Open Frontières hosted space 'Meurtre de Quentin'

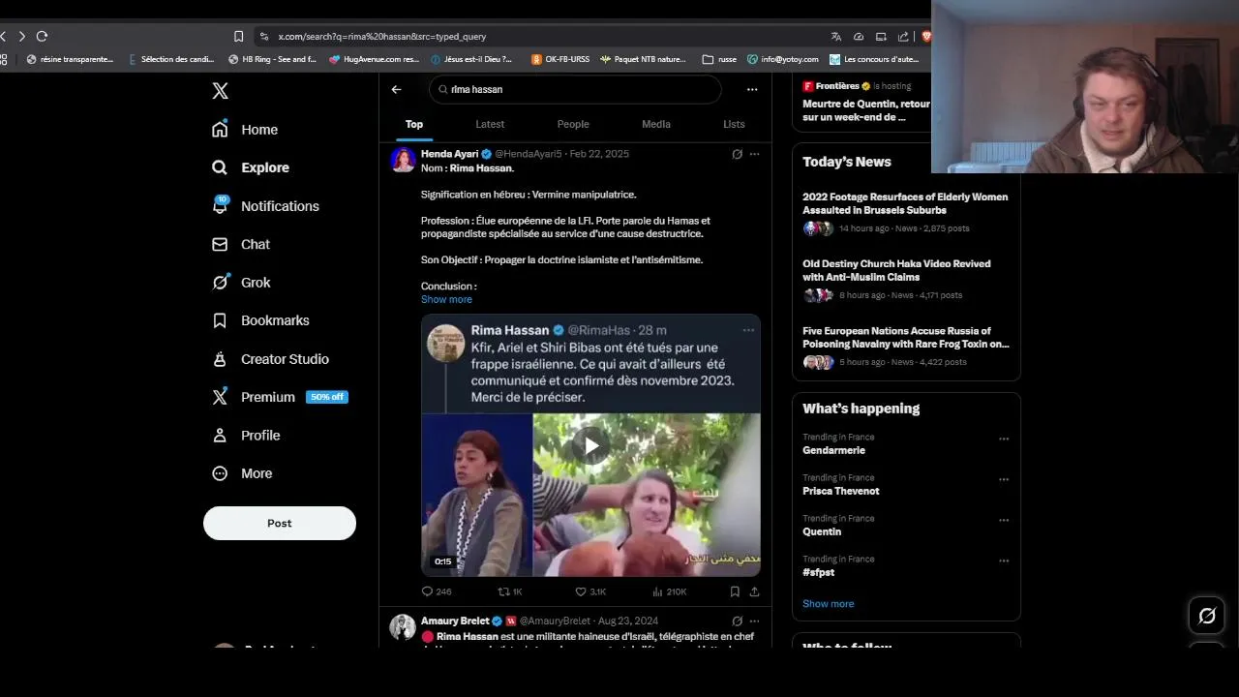[866, 102]
